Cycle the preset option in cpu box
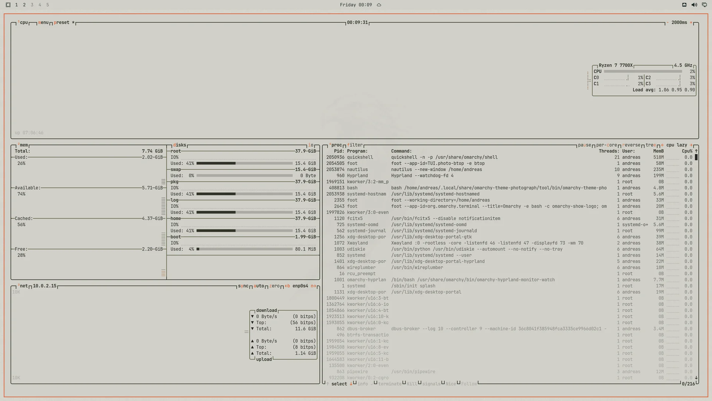 (x=62, y=23)
